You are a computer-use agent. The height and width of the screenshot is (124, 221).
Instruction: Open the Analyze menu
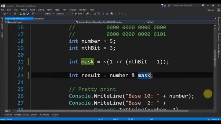[x=73, y=10]
